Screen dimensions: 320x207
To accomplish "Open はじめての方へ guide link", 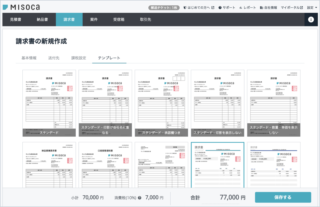I will coord(199,7).
